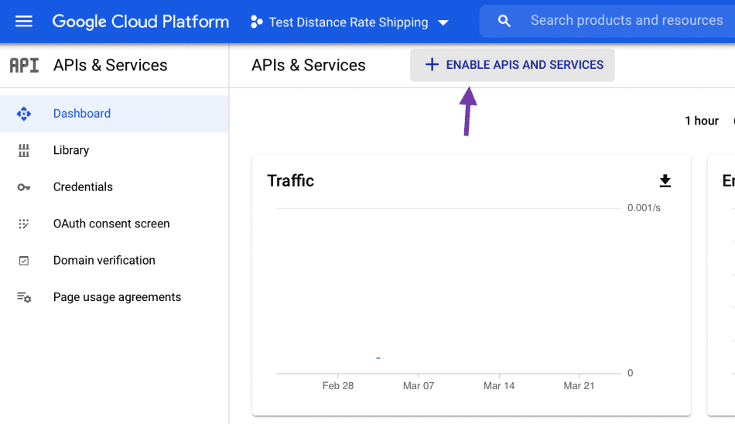Click the Library grid icon

[24, 150]
